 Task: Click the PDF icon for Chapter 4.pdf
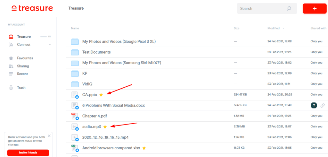[75, 116]
